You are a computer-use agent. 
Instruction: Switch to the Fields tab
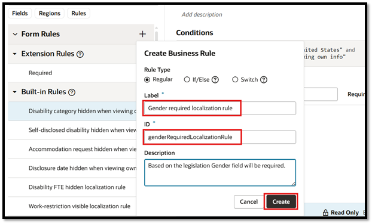pos(20,13)
